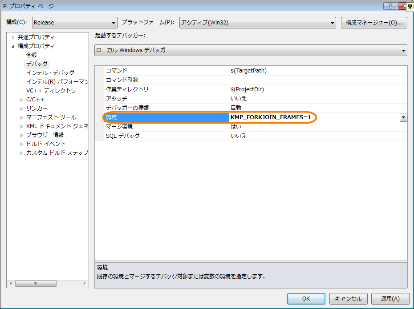
Task: Collapse the 構成プロパティ tree node
Action: click(x=13, y=46)
